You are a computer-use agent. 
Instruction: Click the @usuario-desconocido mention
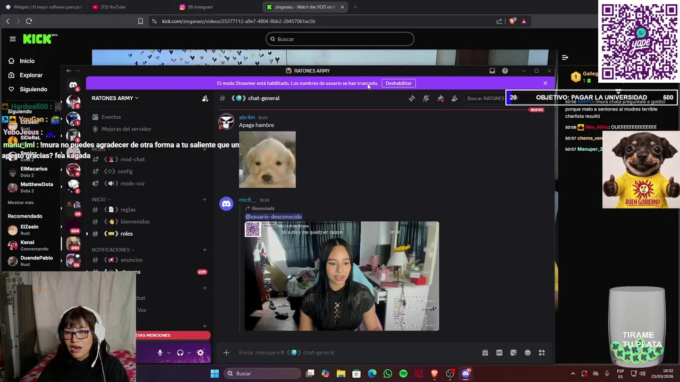pyautogui.click(x=274, y=216)
